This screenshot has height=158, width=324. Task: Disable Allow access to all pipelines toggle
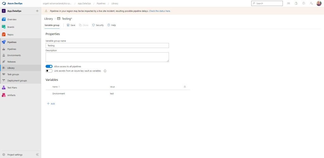point(49,66)
